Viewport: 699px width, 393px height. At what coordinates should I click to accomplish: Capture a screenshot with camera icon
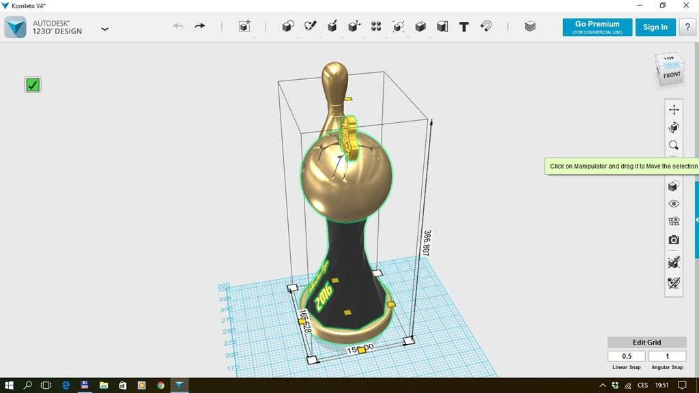point(674,239)
